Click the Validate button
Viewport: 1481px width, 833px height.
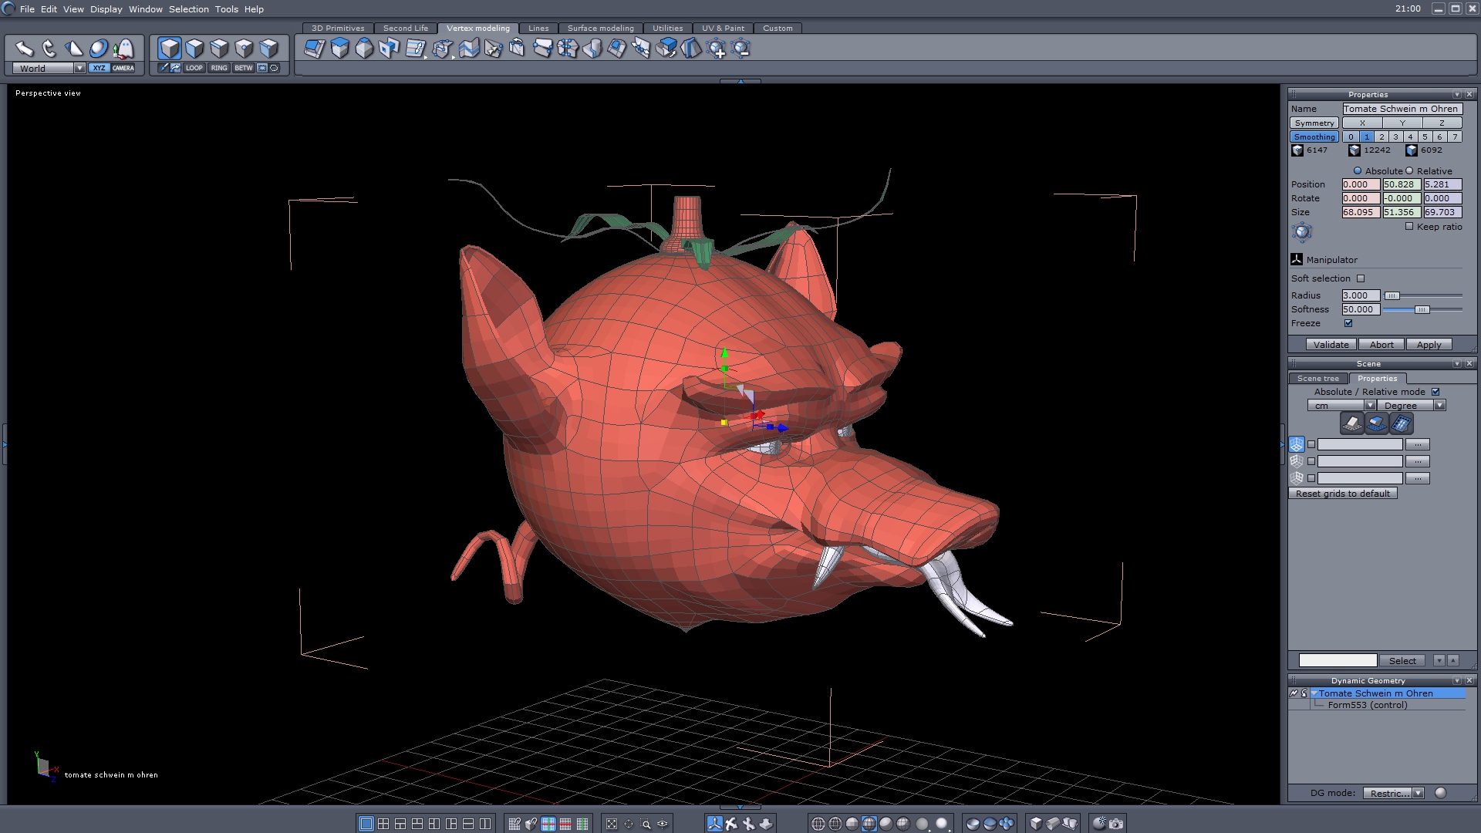[1331, 345]
